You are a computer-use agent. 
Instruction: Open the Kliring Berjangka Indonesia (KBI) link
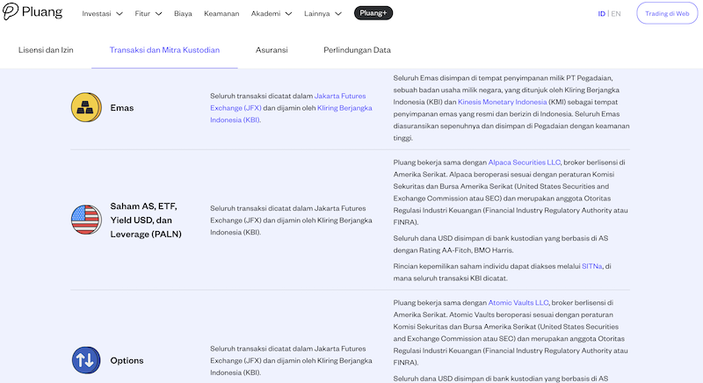pyautogui.click(x=291, y=114)
